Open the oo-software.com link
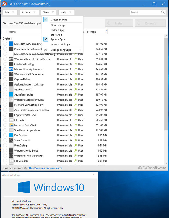The height and width of the screenshot is (218, 169). coord(45,168)
